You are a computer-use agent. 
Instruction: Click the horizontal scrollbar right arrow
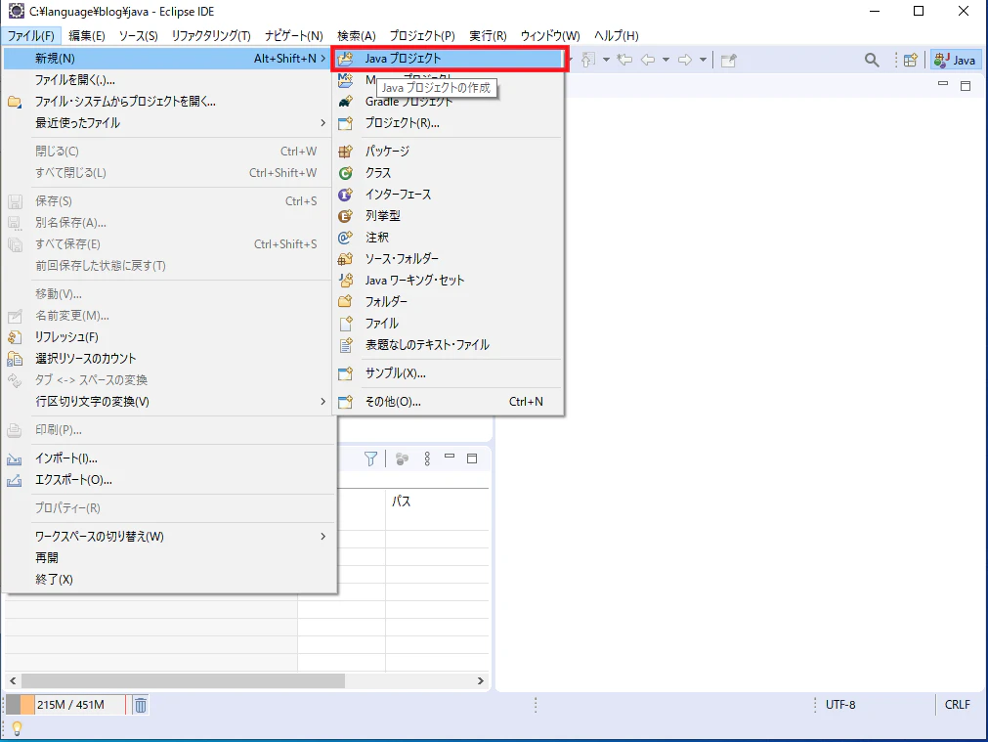tap(480, 680)
